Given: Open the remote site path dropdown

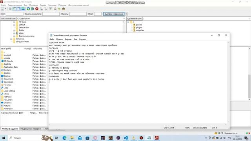Looking at the screenshot, I should [249, 19].
